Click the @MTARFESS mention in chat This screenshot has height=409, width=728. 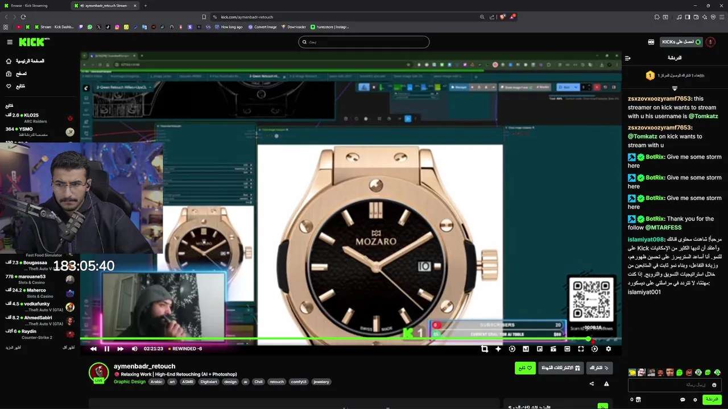[663, 227]
